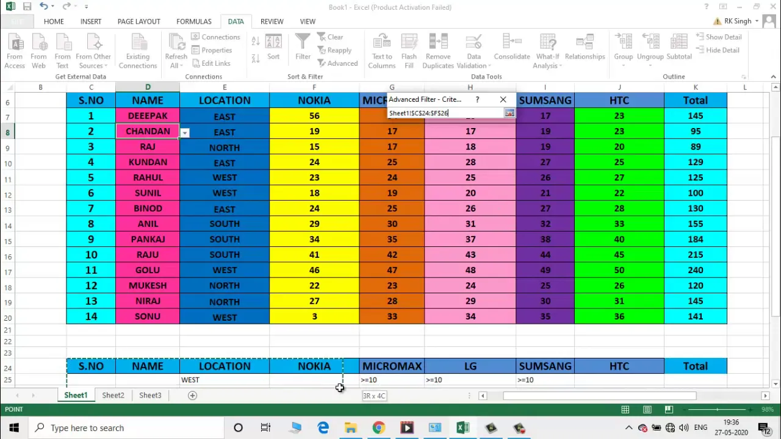
Task: Save workbook from quick access toolbar
Action: click(x=27, y=7)
